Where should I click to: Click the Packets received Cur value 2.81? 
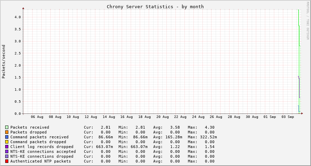tap(106, 127)
